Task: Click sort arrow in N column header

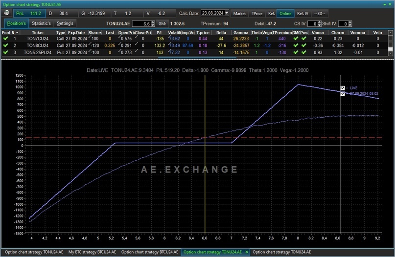Action: pyautogui.click(x=17, y=33)
